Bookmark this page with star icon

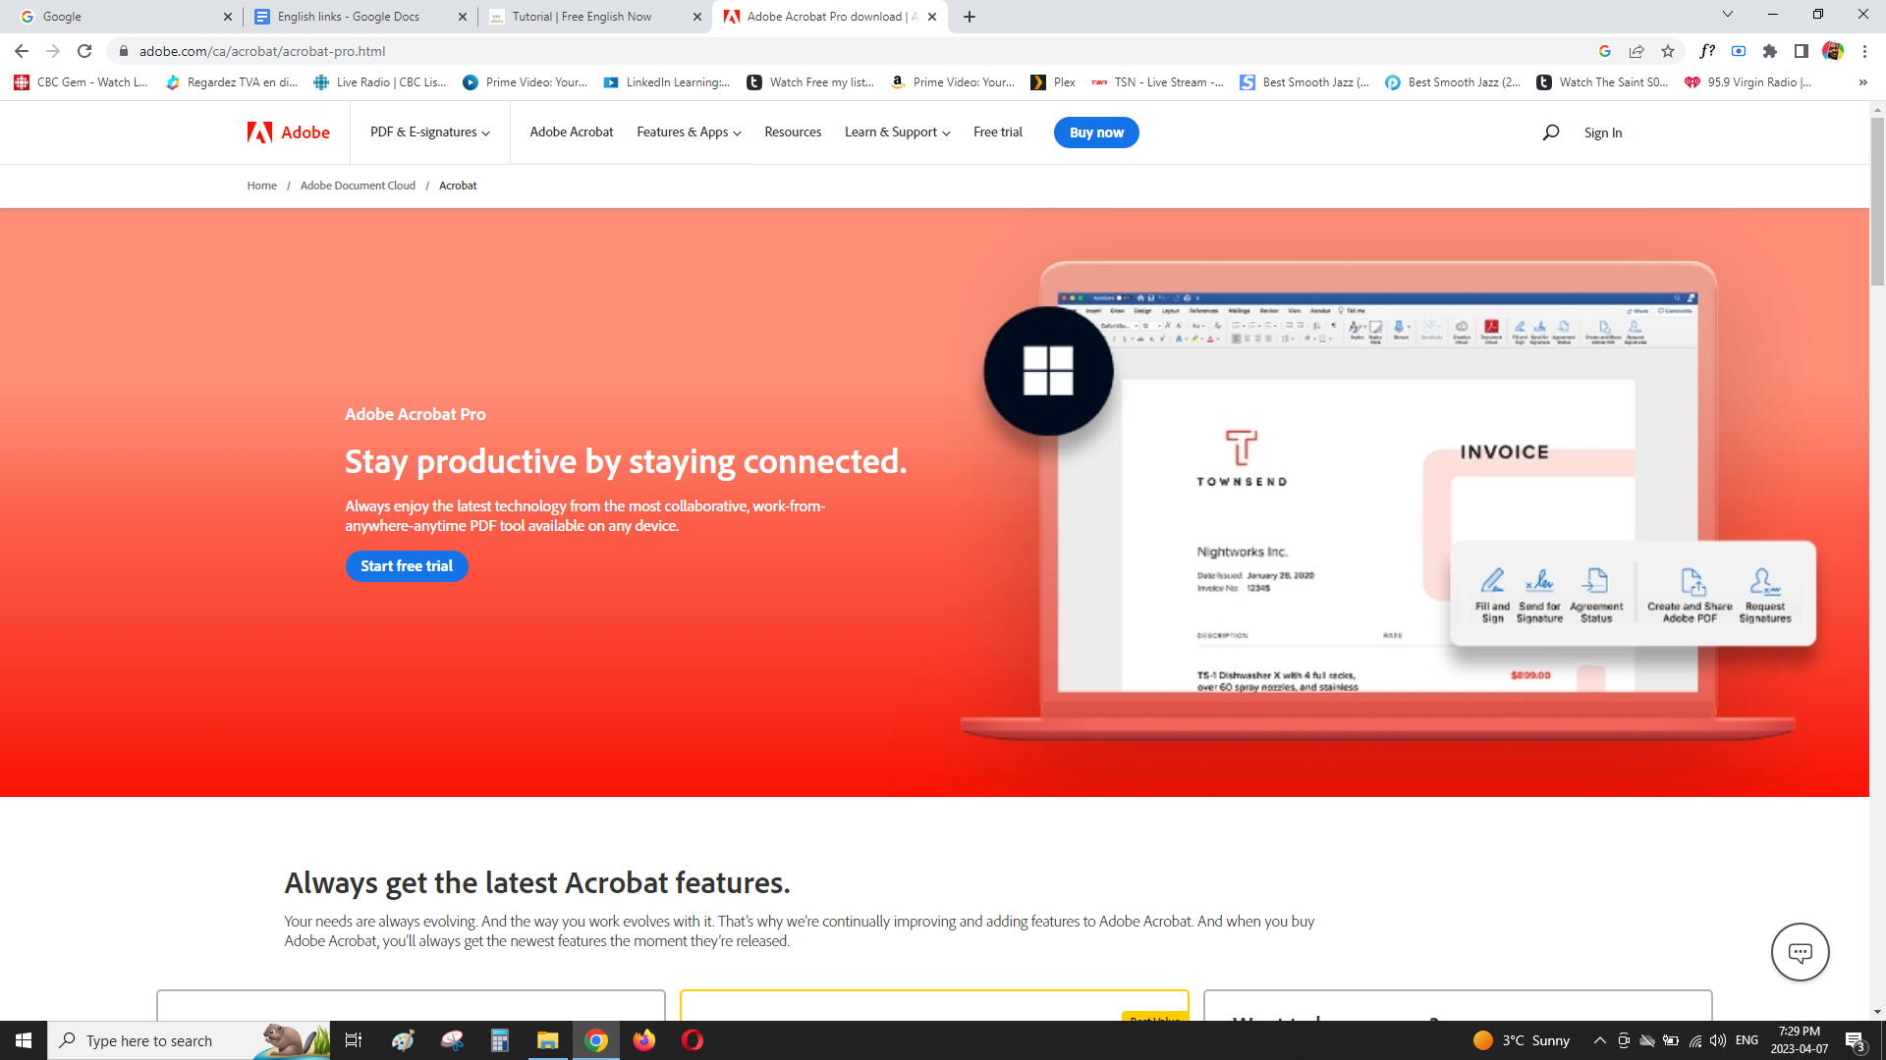coord(1668,51)
